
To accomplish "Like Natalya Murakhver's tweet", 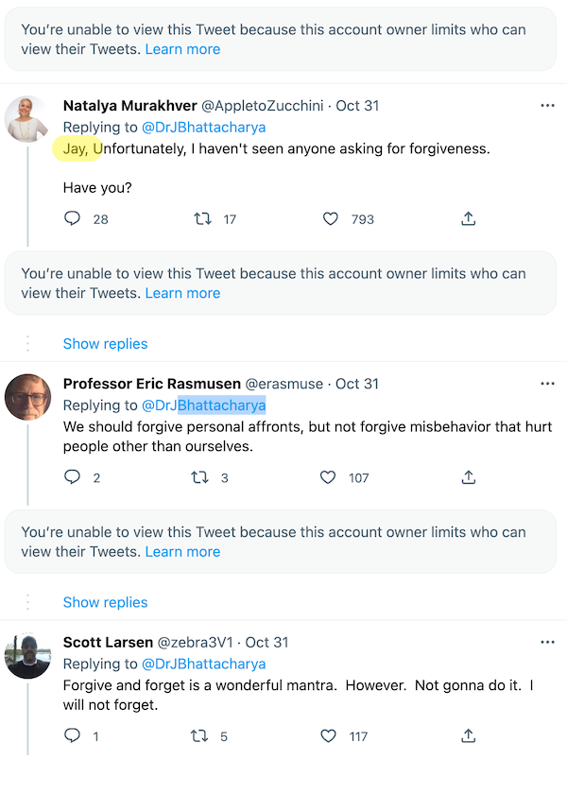I will pyautogui.click(x=331, y=218).
